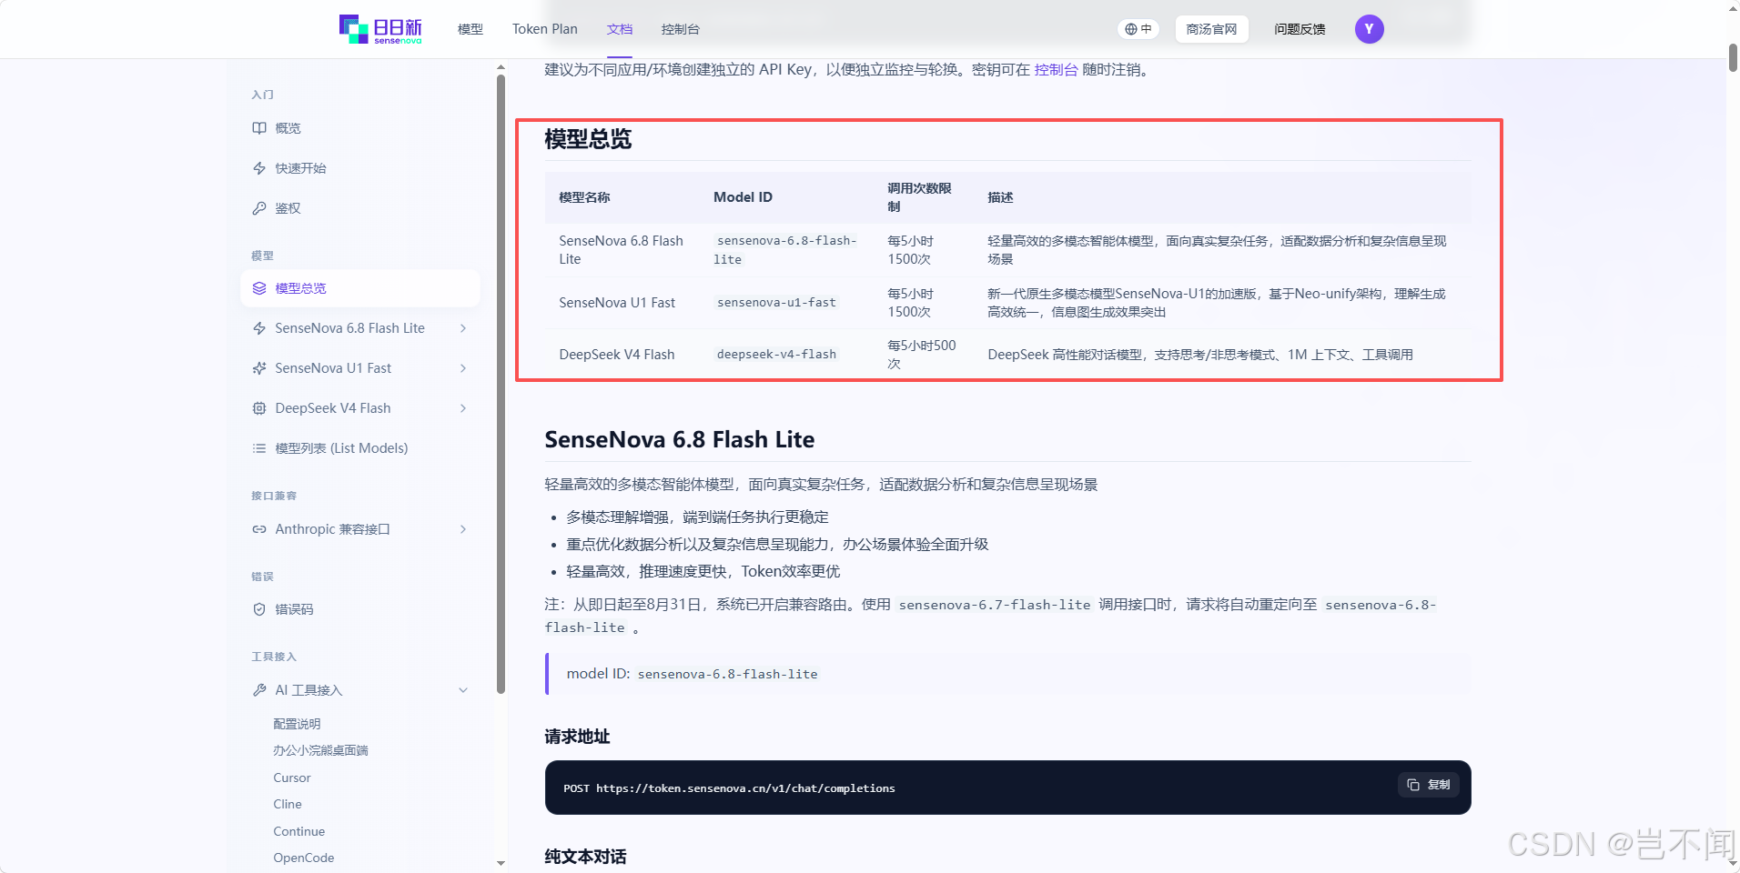Open the 快速开始 sidebar page
Screen dimensions: 1740x873
(x=300, y=168)
